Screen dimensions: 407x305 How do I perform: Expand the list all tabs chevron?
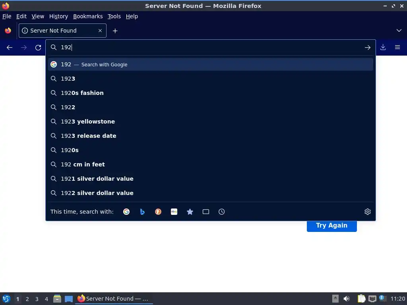(399, 31)
